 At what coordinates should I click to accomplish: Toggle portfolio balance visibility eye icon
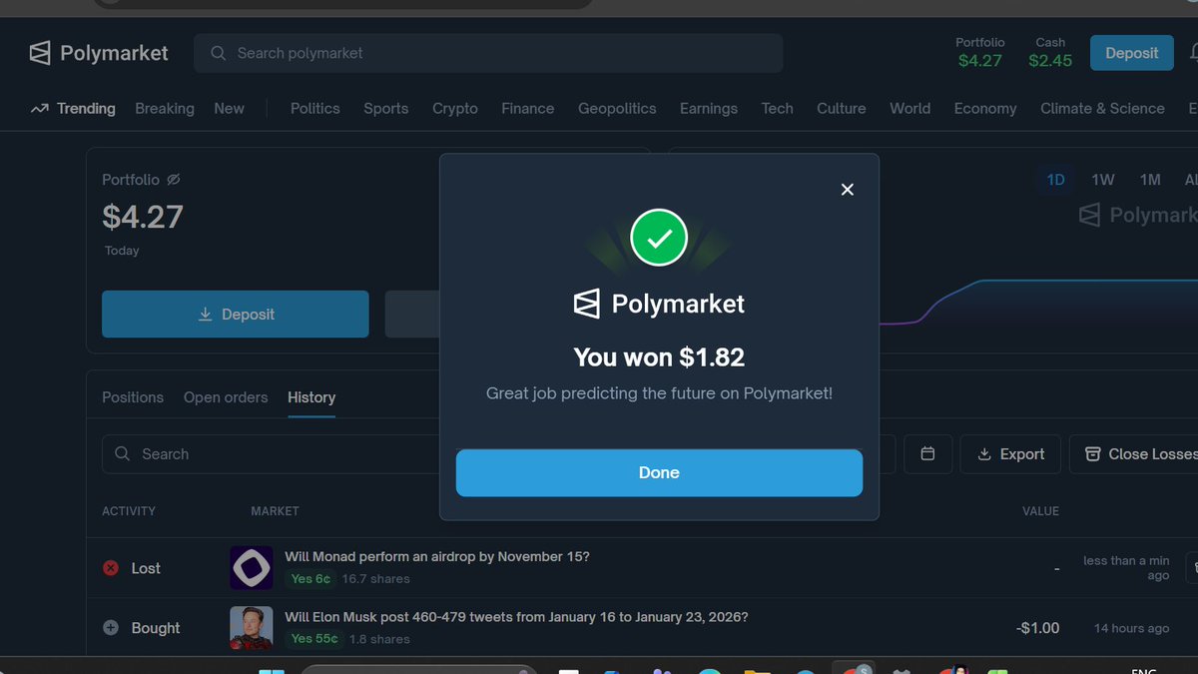tap(173, 180)
